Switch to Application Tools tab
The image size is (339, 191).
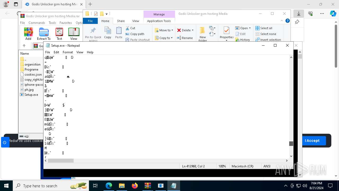pyautogui.click(x=159, y=21)
